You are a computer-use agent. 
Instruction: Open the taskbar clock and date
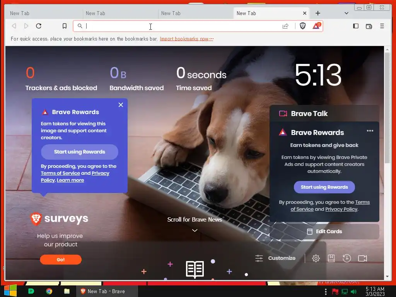coord(375,291)
